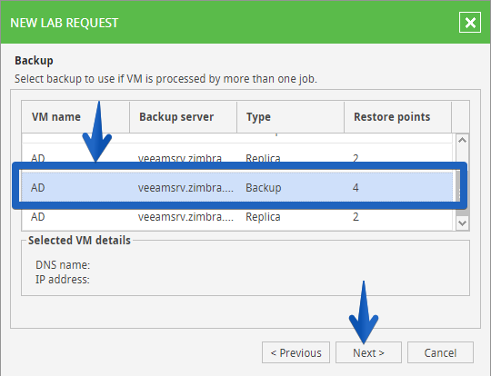Click the DNS name label
Viewport: 491px width, 376px height.
pyautogui.click(x=63, y=265)
